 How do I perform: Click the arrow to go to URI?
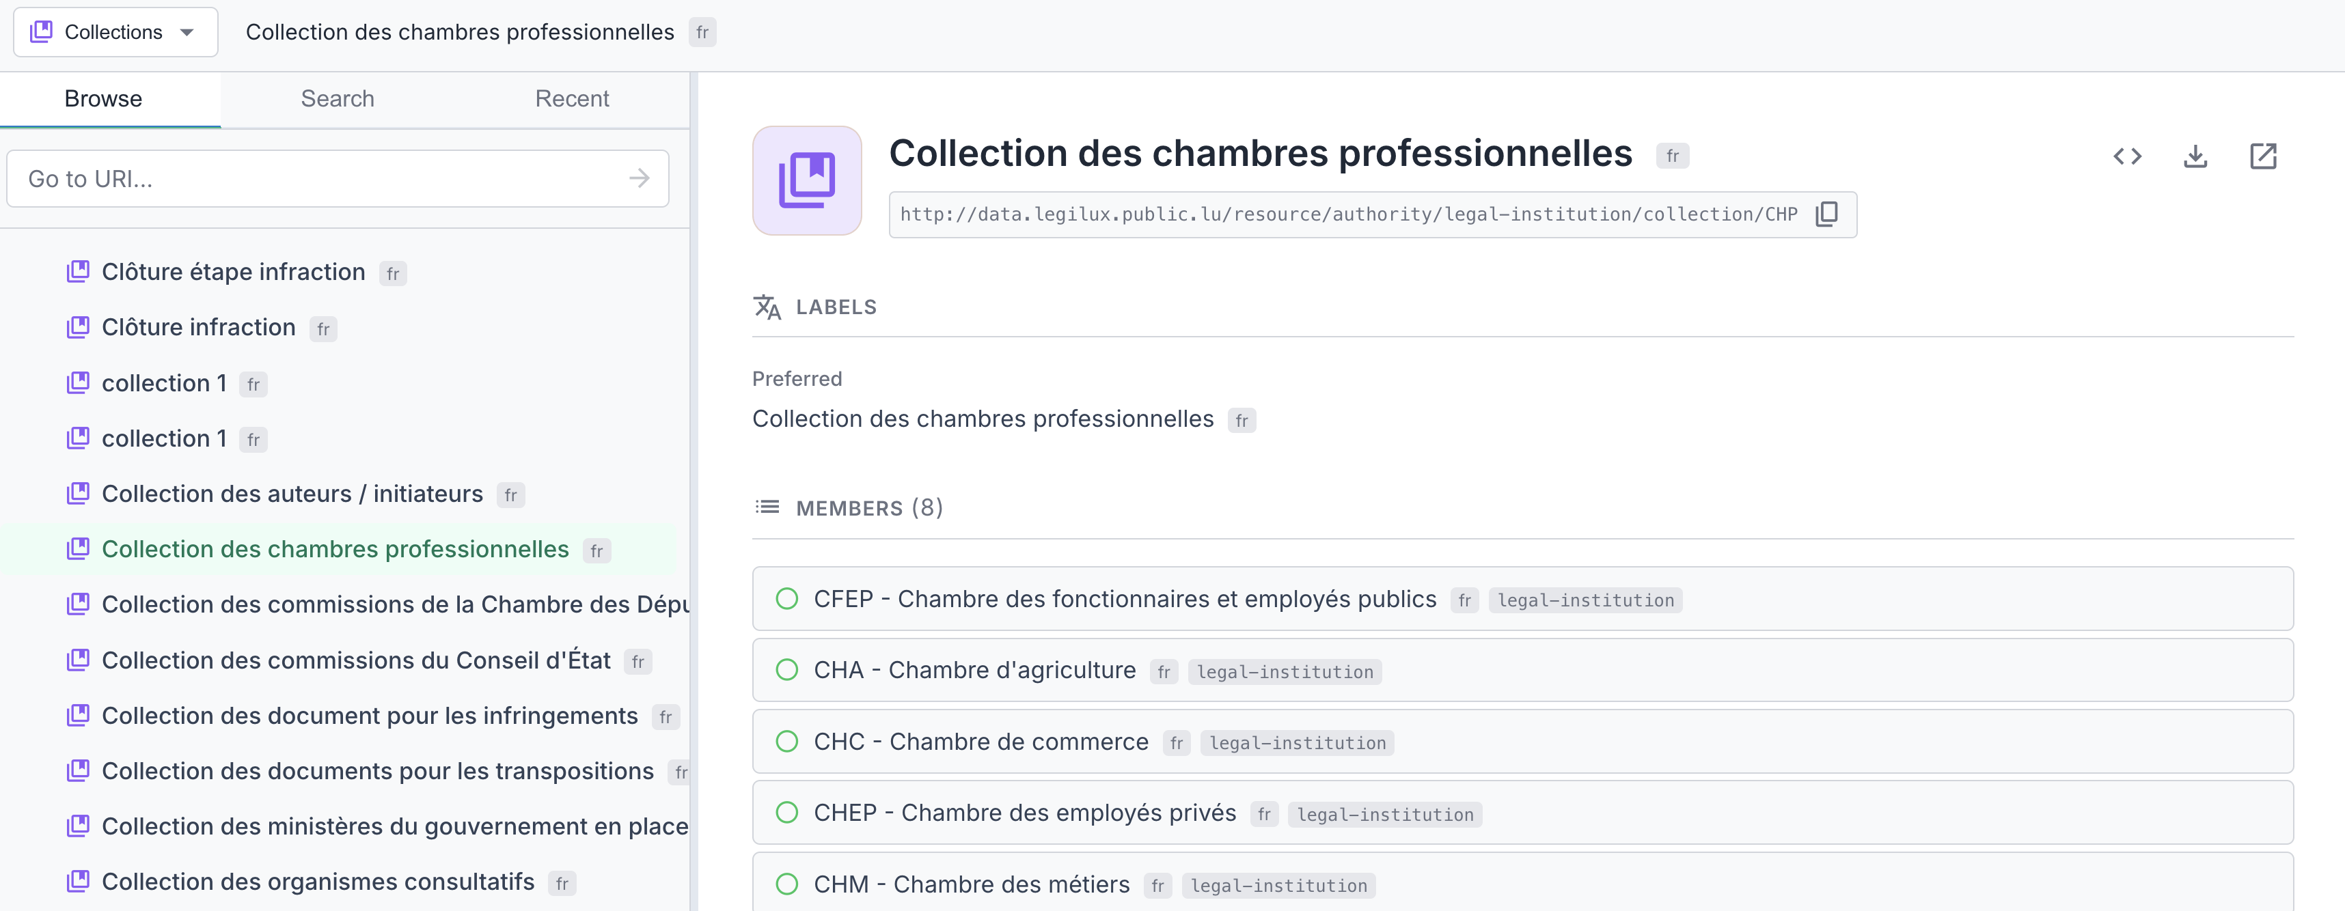point(639,178)
